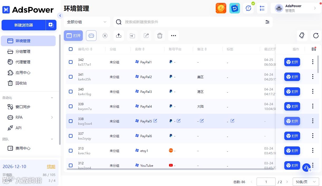This screenshot has width=322, height=186.
Task: Click the share profiles toolbar icon
Action: (x=146, y=36)
